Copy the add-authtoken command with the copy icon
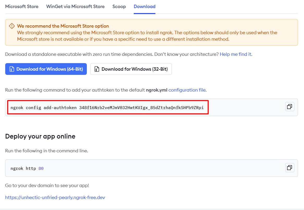This screenshot has height=210, width=304. [x=289, y=106]
